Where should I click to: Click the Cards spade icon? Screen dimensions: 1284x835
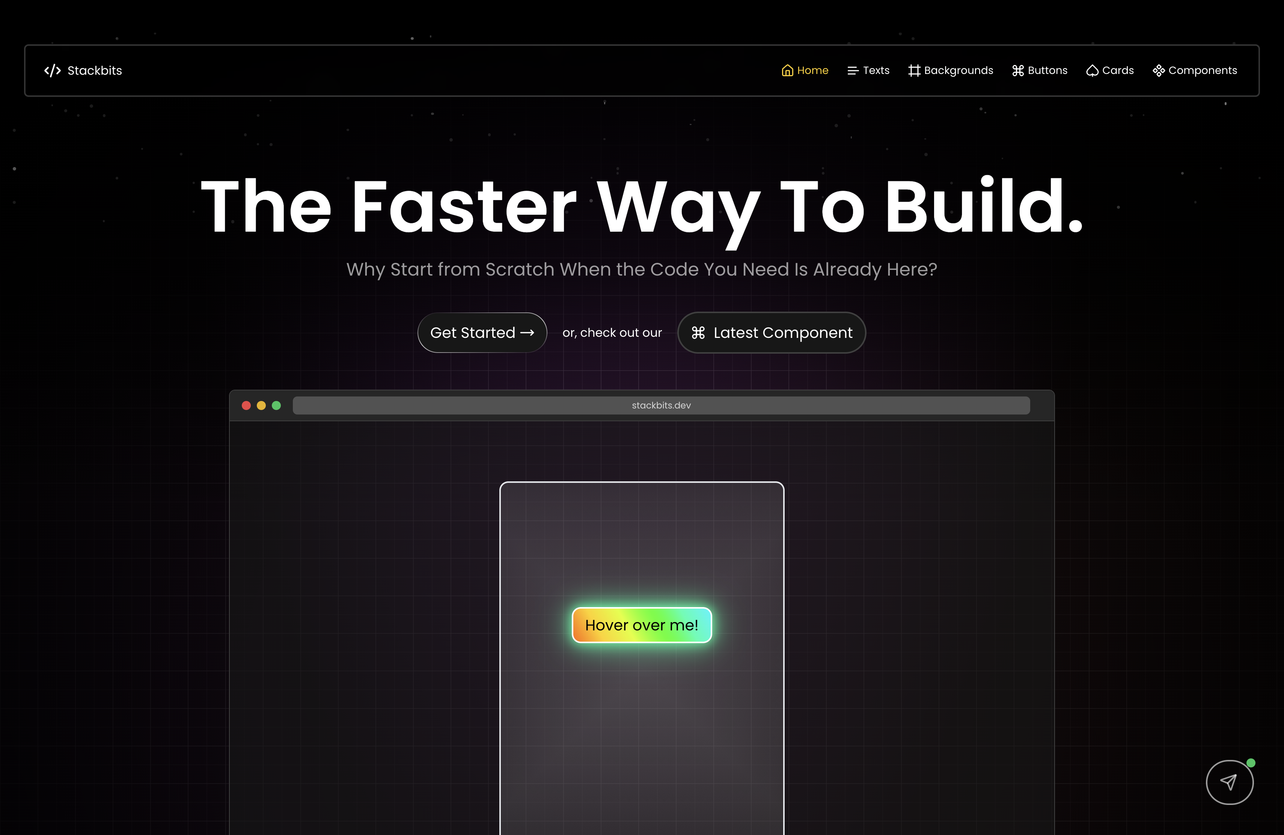pyautogui.click(x=1092, y=71)
